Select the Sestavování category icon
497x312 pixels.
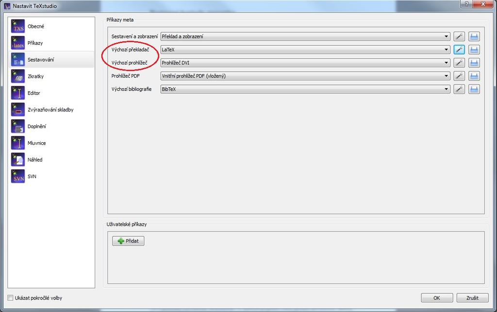pyautogui.click(x=18, y=60)
